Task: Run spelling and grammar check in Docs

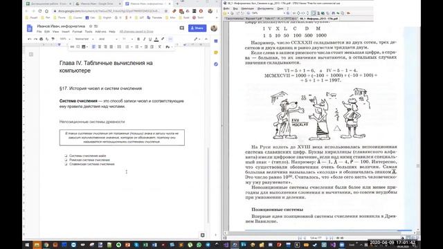Action: click(x=47, y=39)
